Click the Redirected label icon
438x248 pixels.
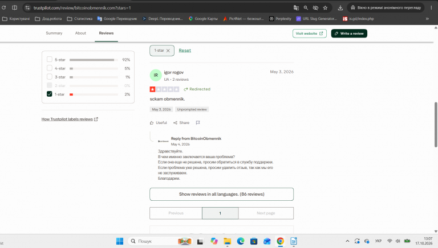(185, 89)
